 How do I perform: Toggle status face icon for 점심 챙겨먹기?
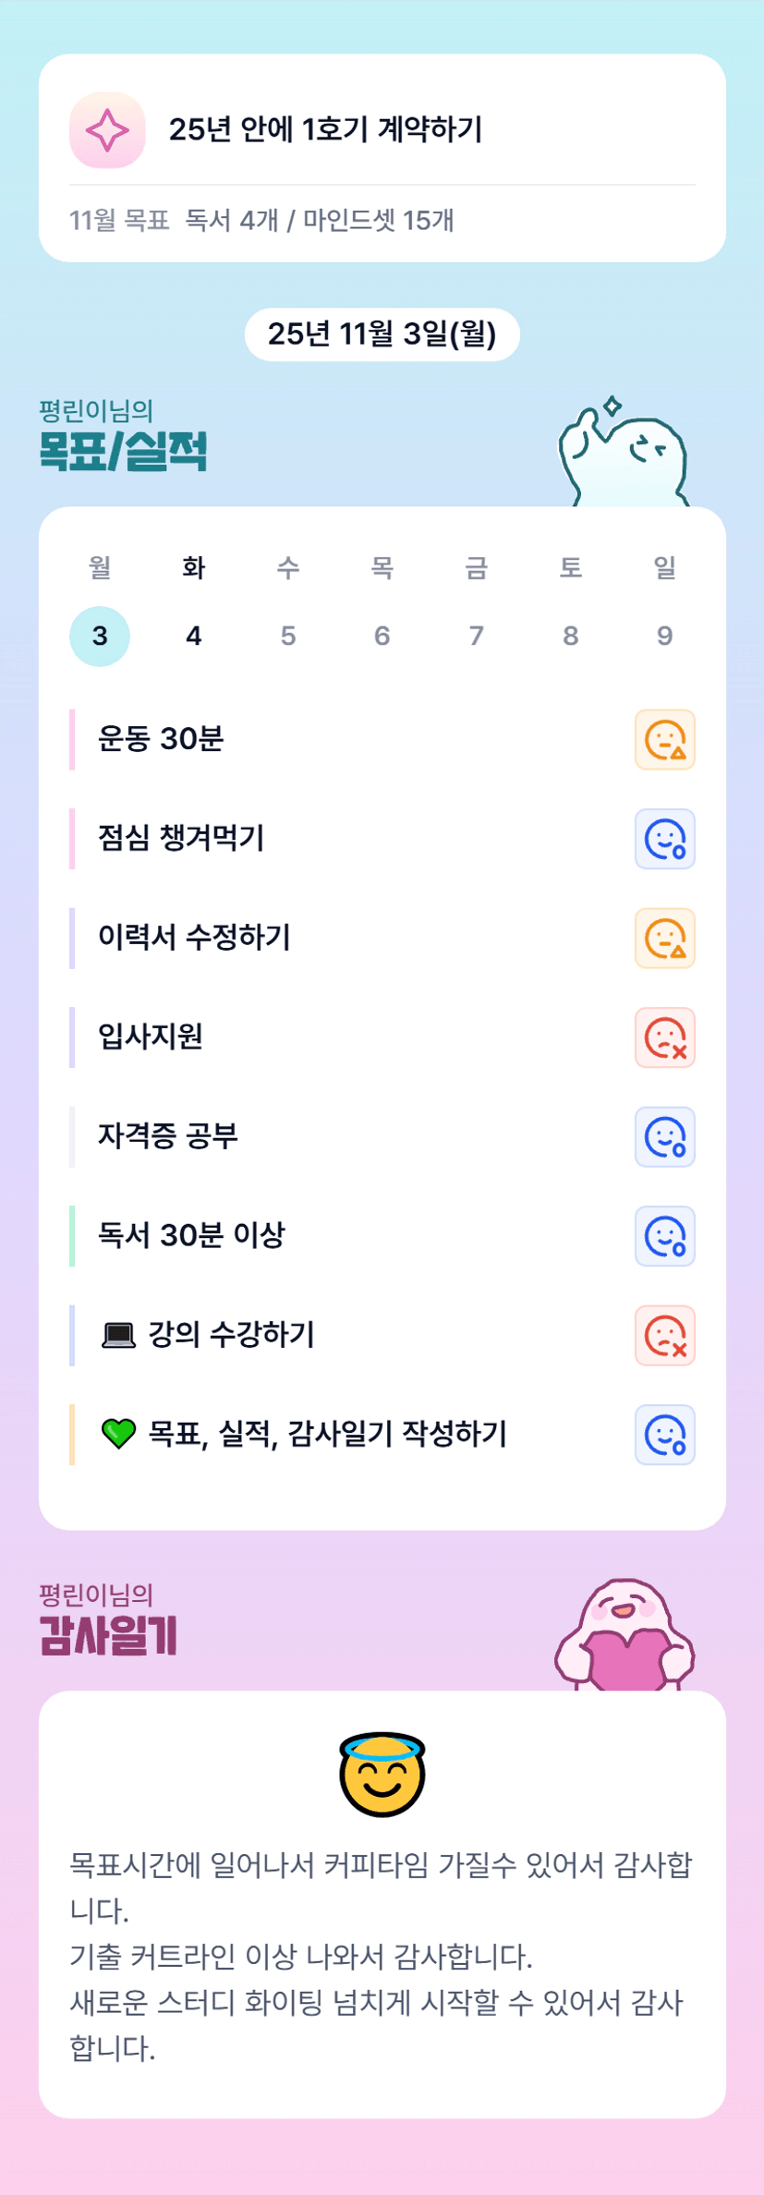[x=664, y=839]
